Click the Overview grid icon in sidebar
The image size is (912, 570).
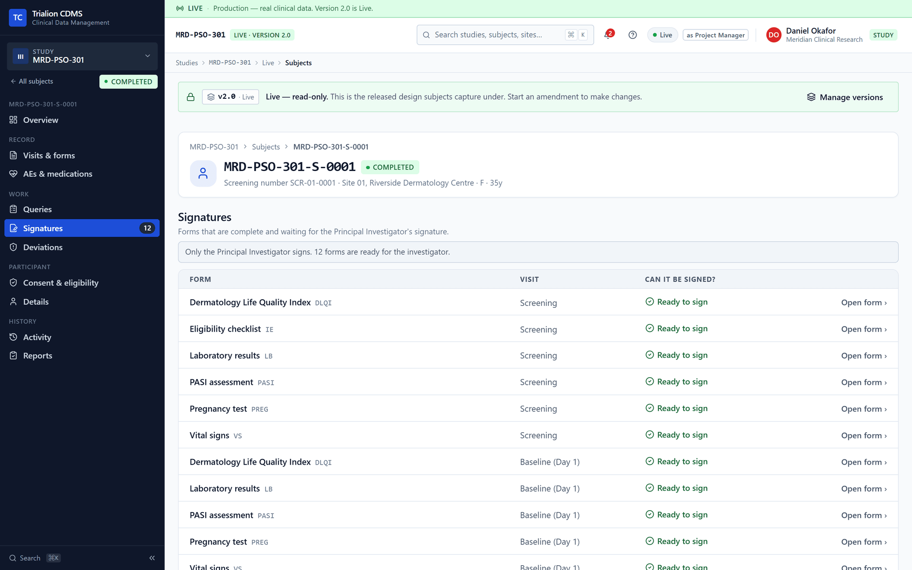point(13,120)
